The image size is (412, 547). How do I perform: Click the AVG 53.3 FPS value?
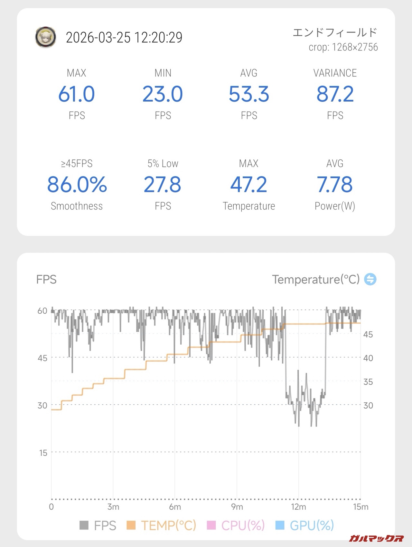coord(249,94)
